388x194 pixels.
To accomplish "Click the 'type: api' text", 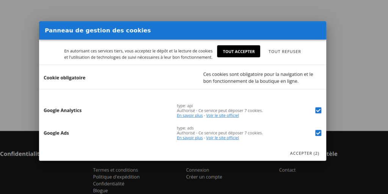I will tap(185, 106).
